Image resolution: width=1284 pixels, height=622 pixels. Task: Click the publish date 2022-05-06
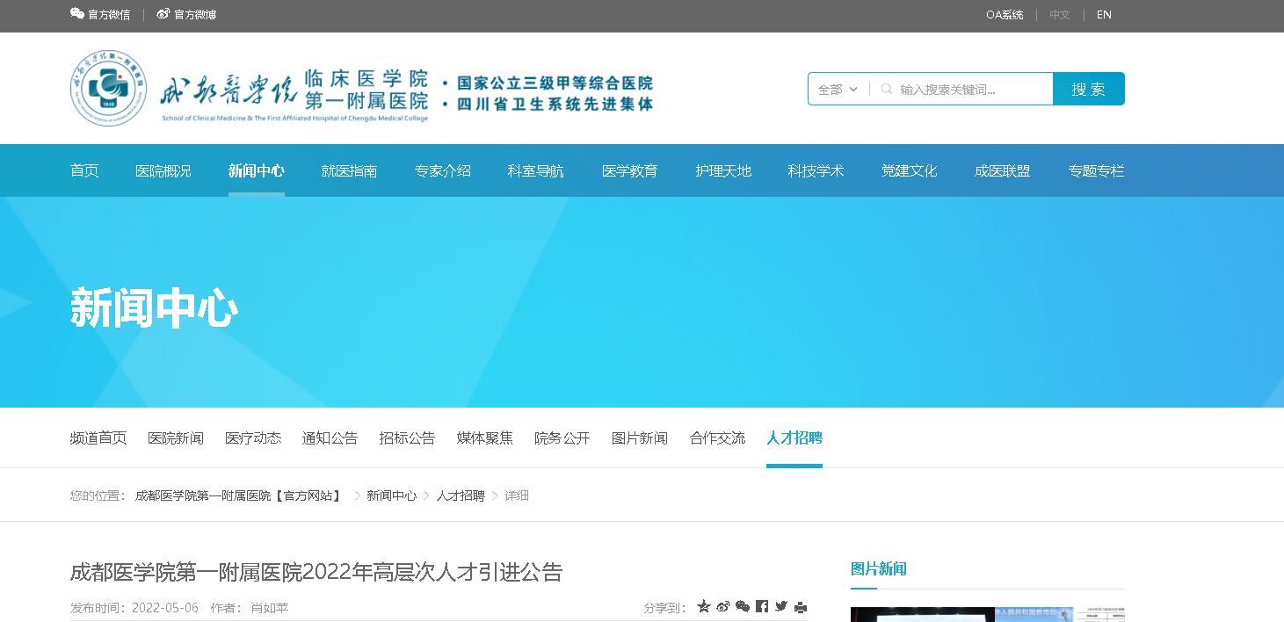click(165, 607)
